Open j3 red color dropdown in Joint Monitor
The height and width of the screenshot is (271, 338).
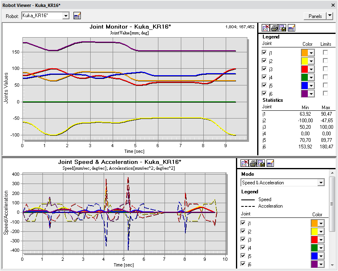(x=311, y=69)
